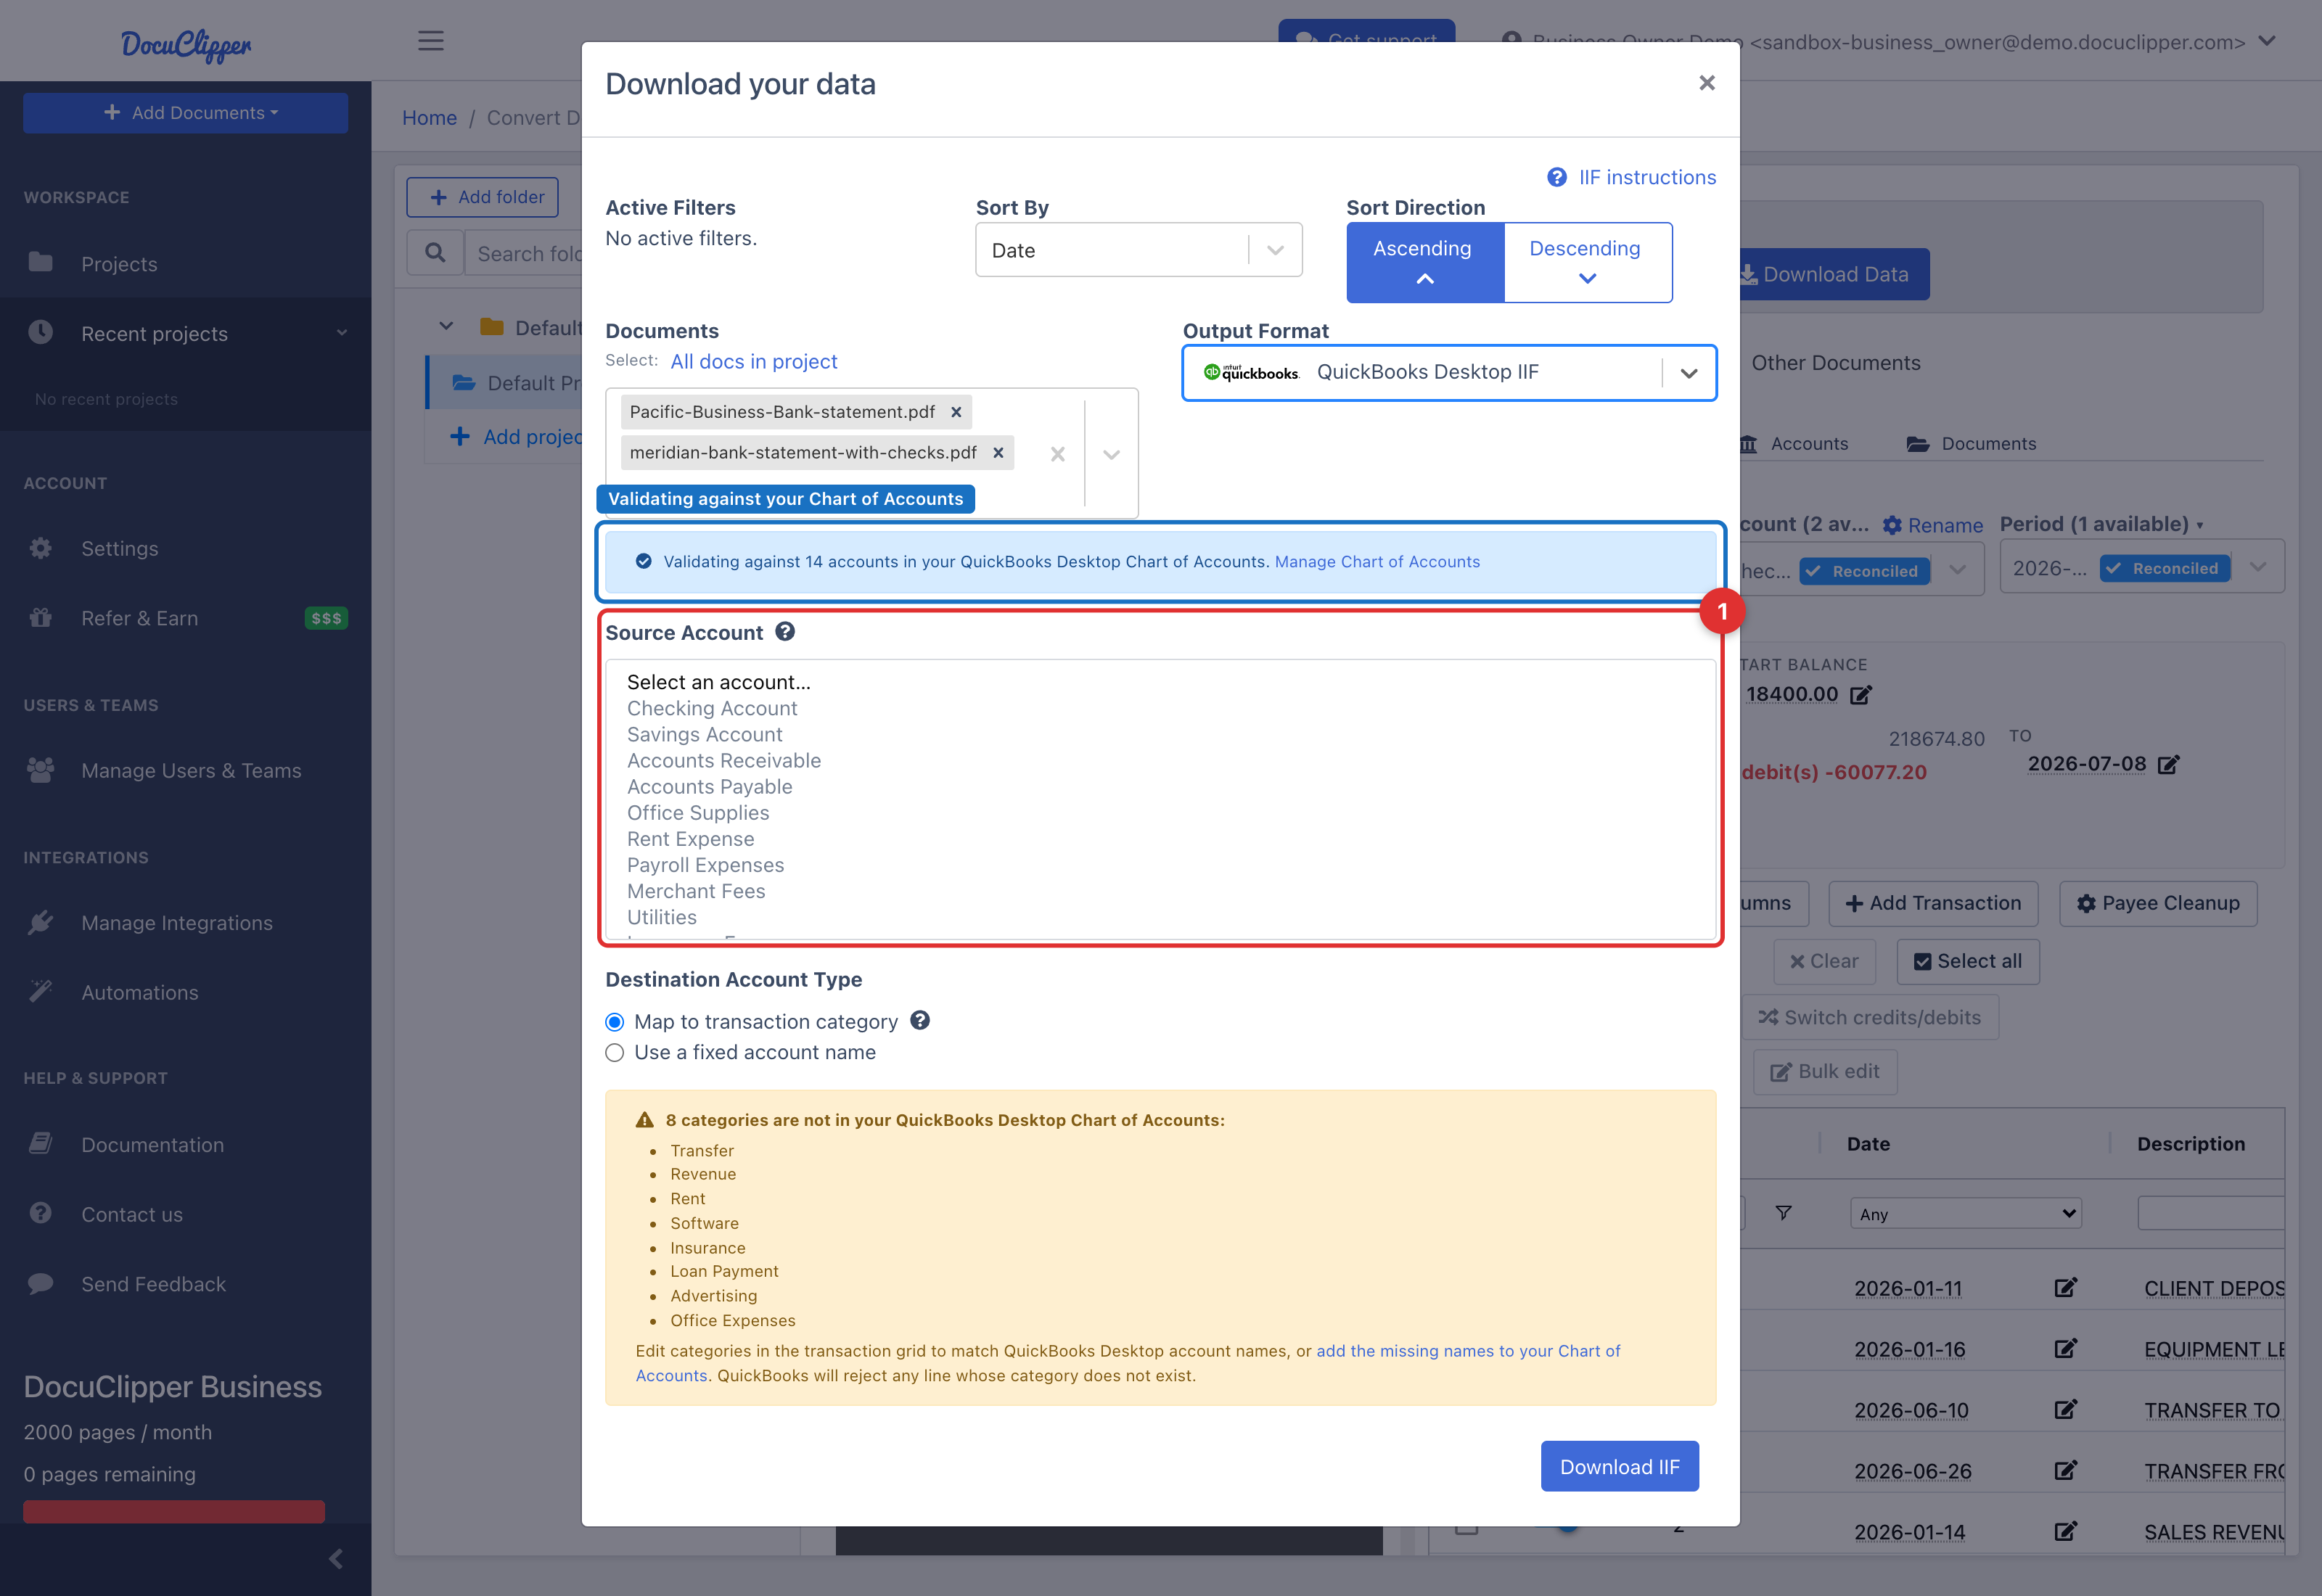Image resolution: width=2322 pixels, height=1596 pixels.
Task: Close the Download your data dialog
Action: click(x=1706, y=83)
